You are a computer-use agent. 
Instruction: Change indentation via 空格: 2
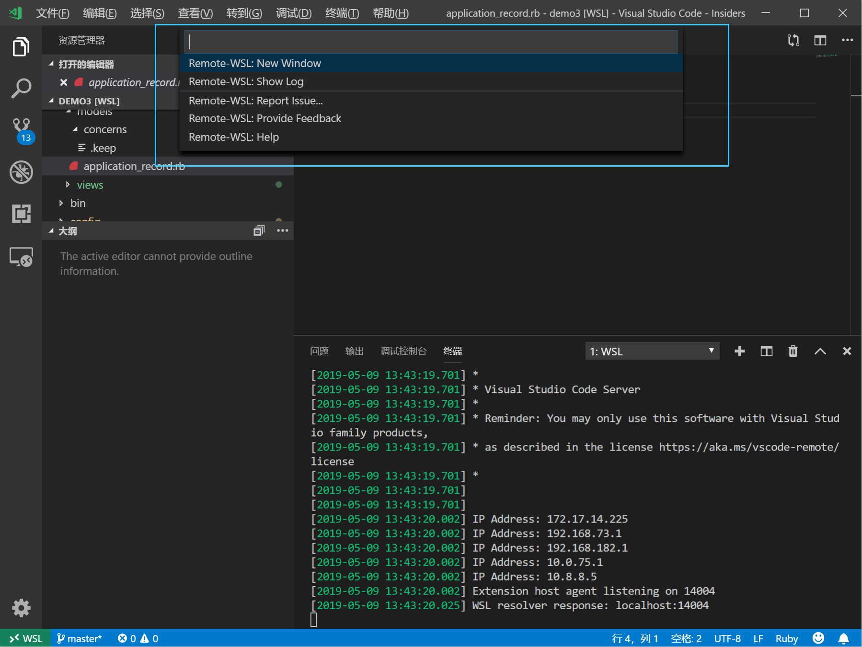point(686,638)
